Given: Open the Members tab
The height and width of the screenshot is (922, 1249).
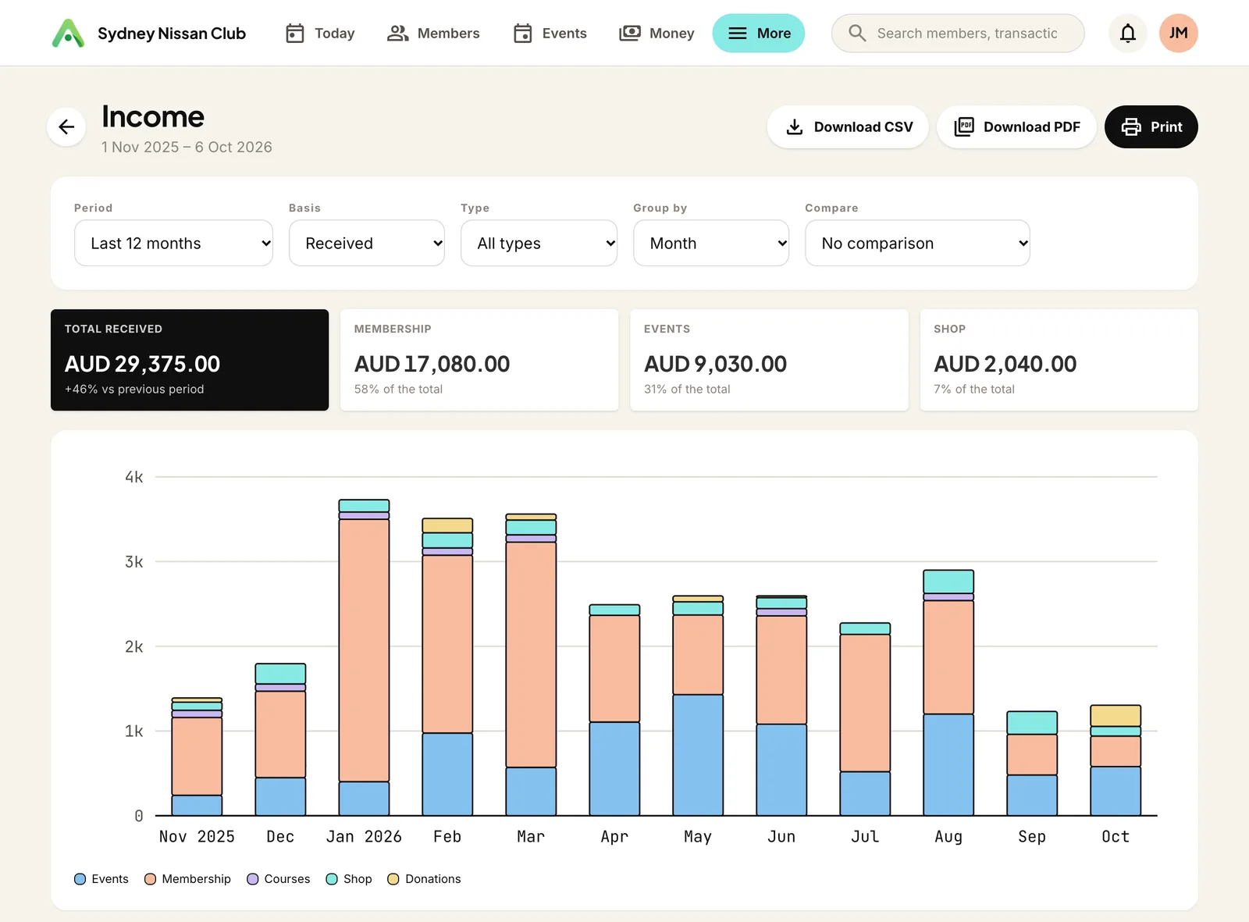Looking at the screenshot, I should point(433,33).
